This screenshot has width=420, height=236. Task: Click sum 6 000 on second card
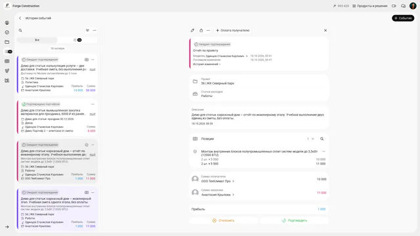point(91,131)
